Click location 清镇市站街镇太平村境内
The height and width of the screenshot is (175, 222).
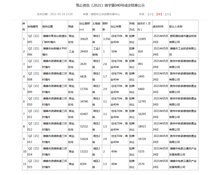(x=55, y=52)
